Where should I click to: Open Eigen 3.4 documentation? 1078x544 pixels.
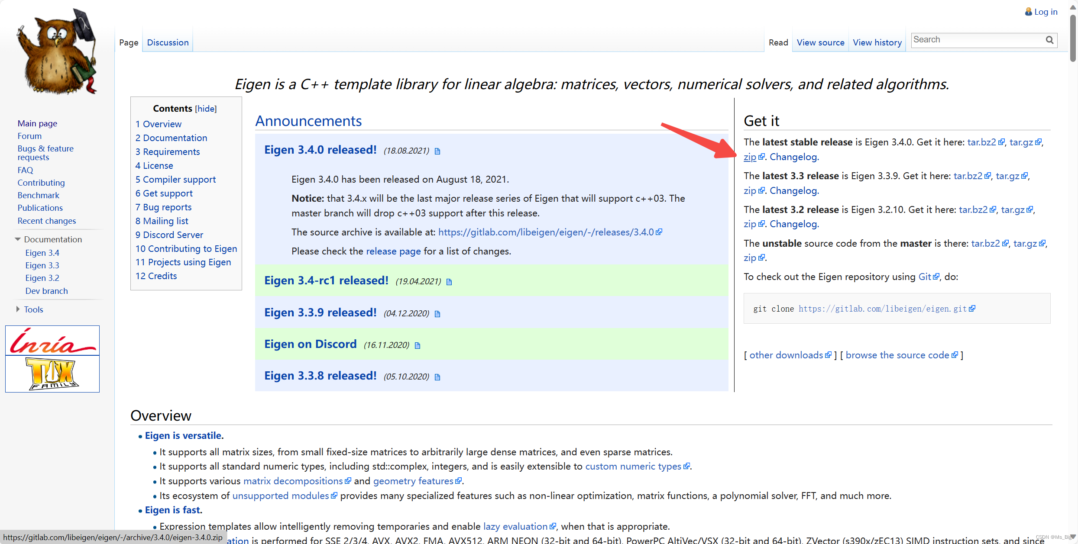(42, 252)
